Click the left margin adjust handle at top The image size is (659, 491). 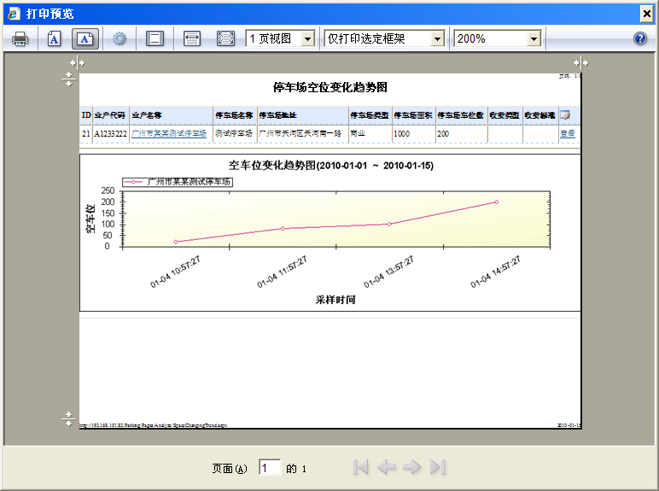click(x=78, y=63)
